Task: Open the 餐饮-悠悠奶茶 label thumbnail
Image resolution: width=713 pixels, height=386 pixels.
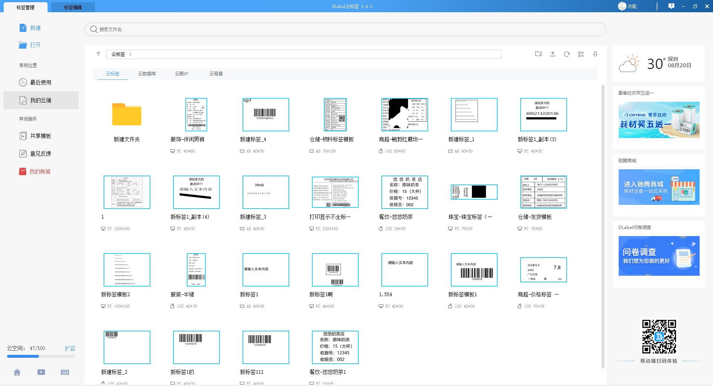Action: click(x=405, y=192)
